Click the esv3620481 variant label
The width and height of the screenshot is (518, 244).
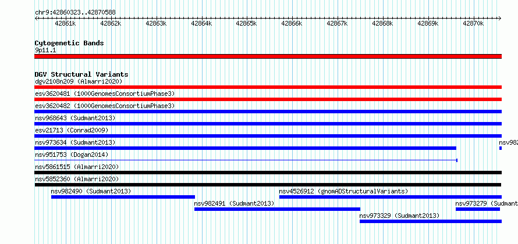click(105, 94)
